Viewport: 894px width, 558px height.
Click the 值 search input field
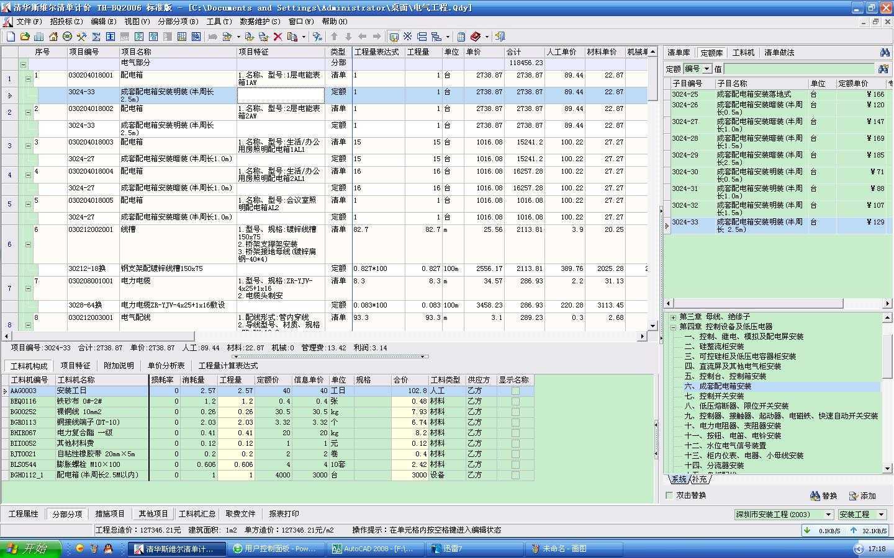799,69
